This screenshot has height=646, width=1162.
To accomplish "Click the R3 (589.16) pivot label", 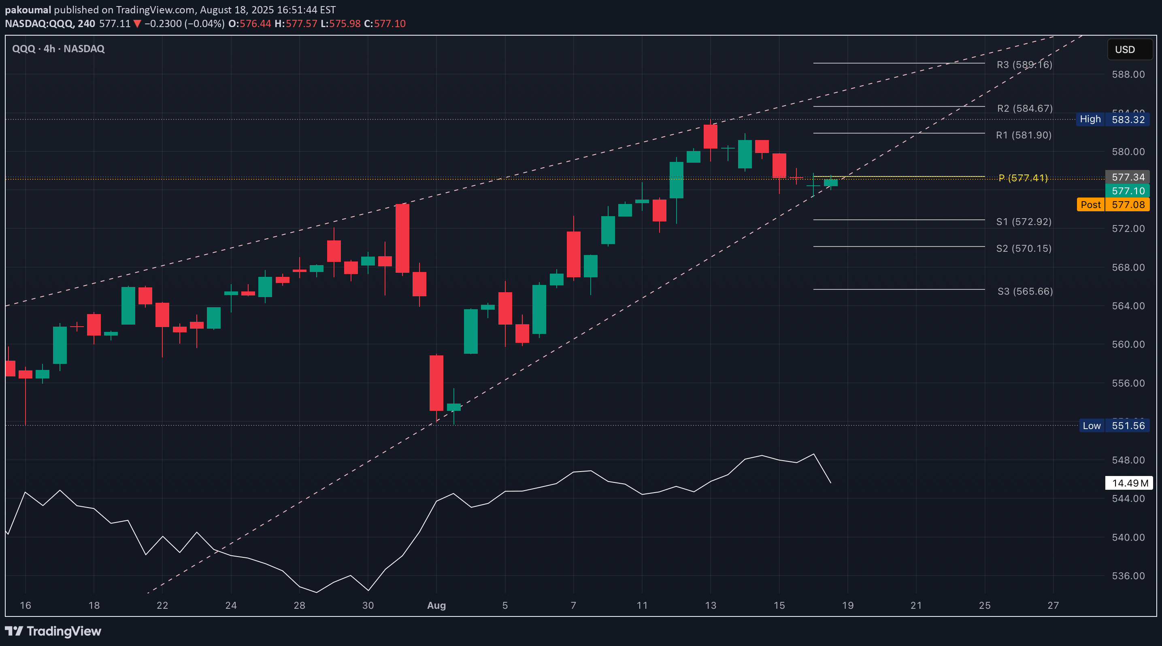I will [1024, 64].
